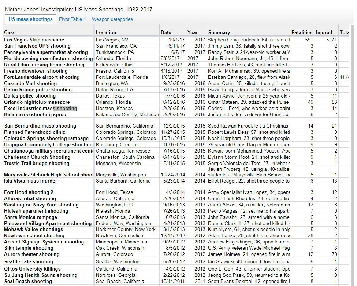
Task: Click Mohawk Valley shootings case
Action: [x=48, y=229]
